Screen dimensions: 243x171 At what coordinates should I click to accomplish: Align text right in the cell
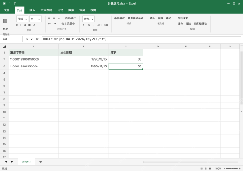59,19
